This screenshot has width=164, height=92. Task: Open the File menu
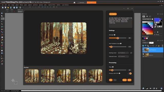tap(3, 5)
